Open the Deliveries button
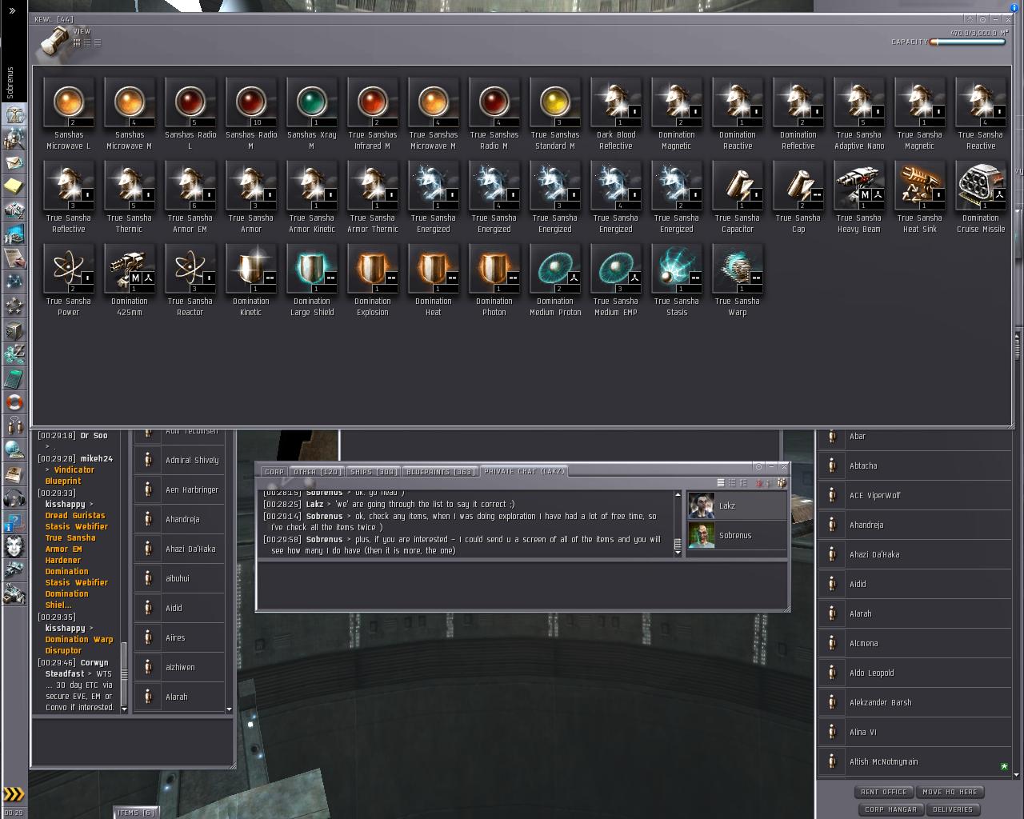The image size is (1024, 819). point(953,809)
